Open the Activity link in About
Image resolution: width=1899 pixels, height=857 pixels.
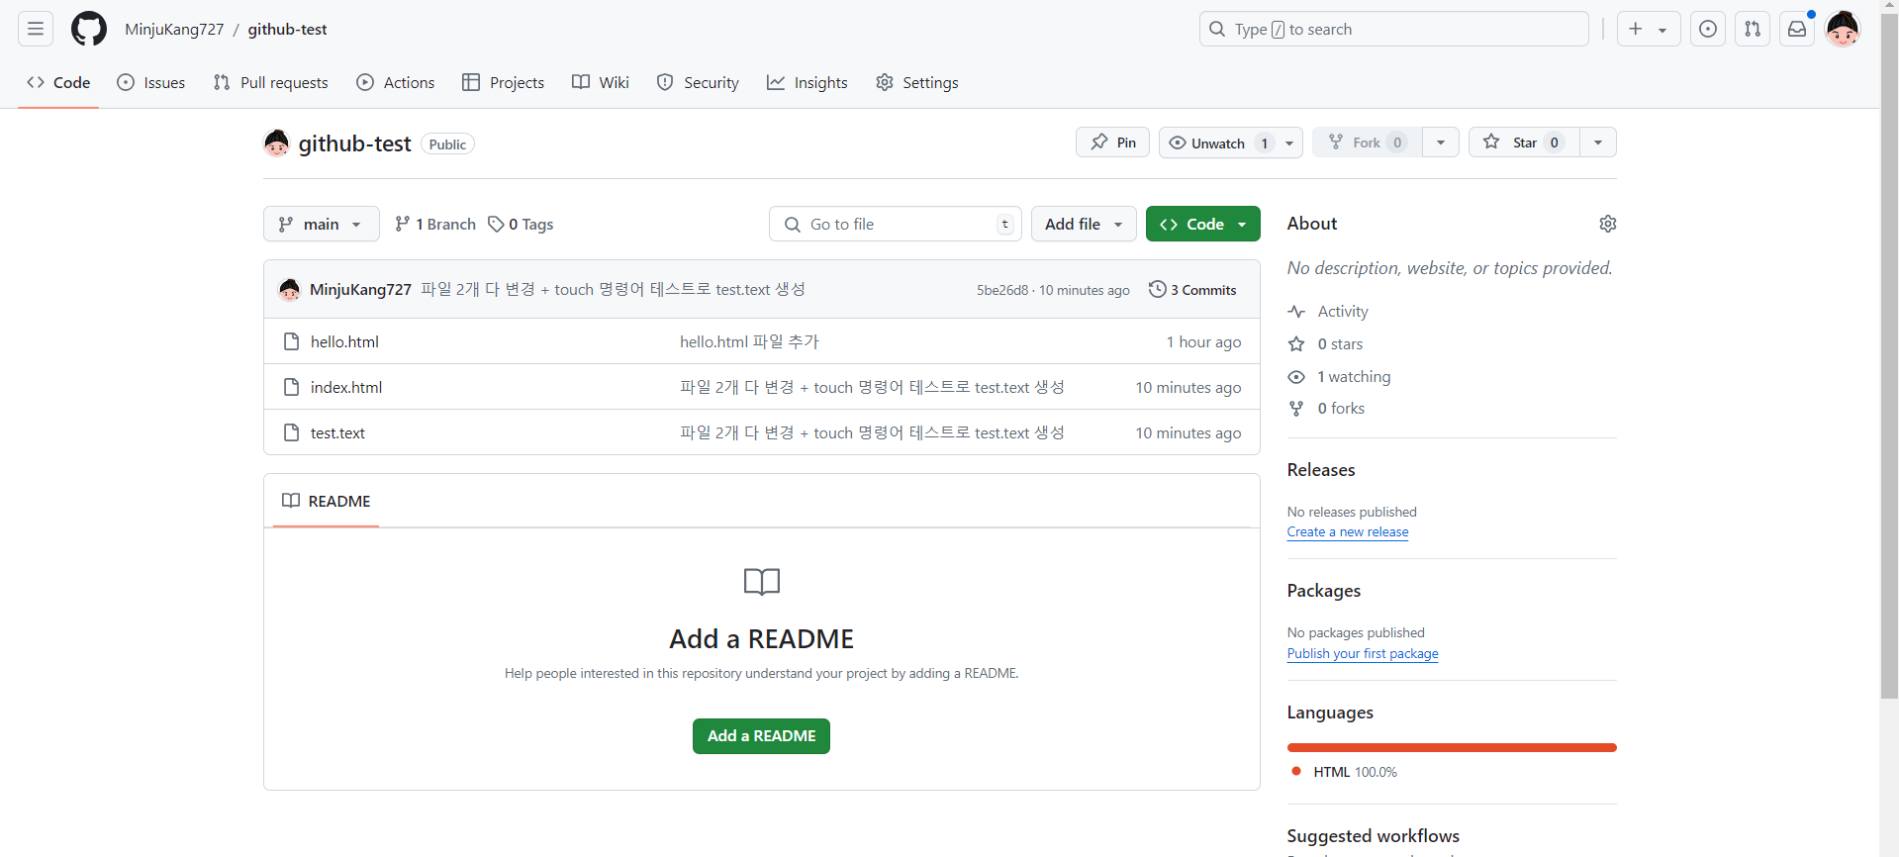(1328, 311)
